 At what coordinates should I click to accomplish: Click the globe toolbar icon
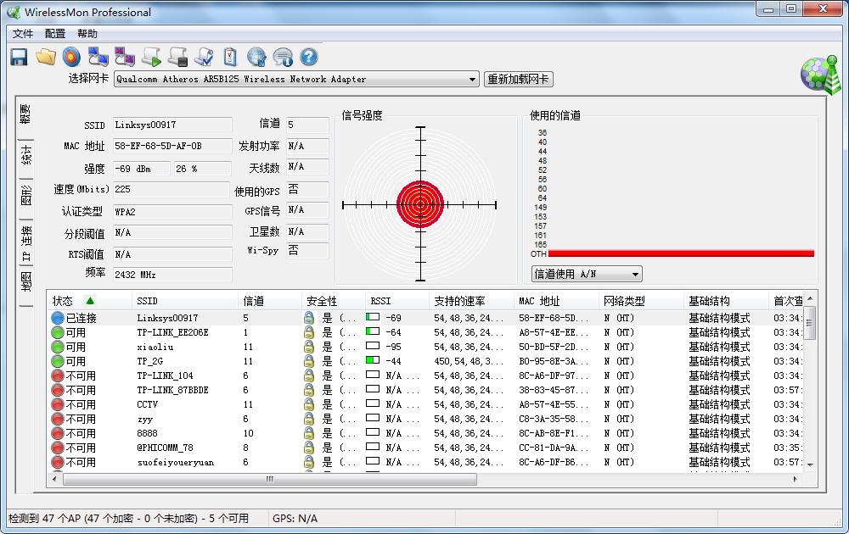click(256, 57)
